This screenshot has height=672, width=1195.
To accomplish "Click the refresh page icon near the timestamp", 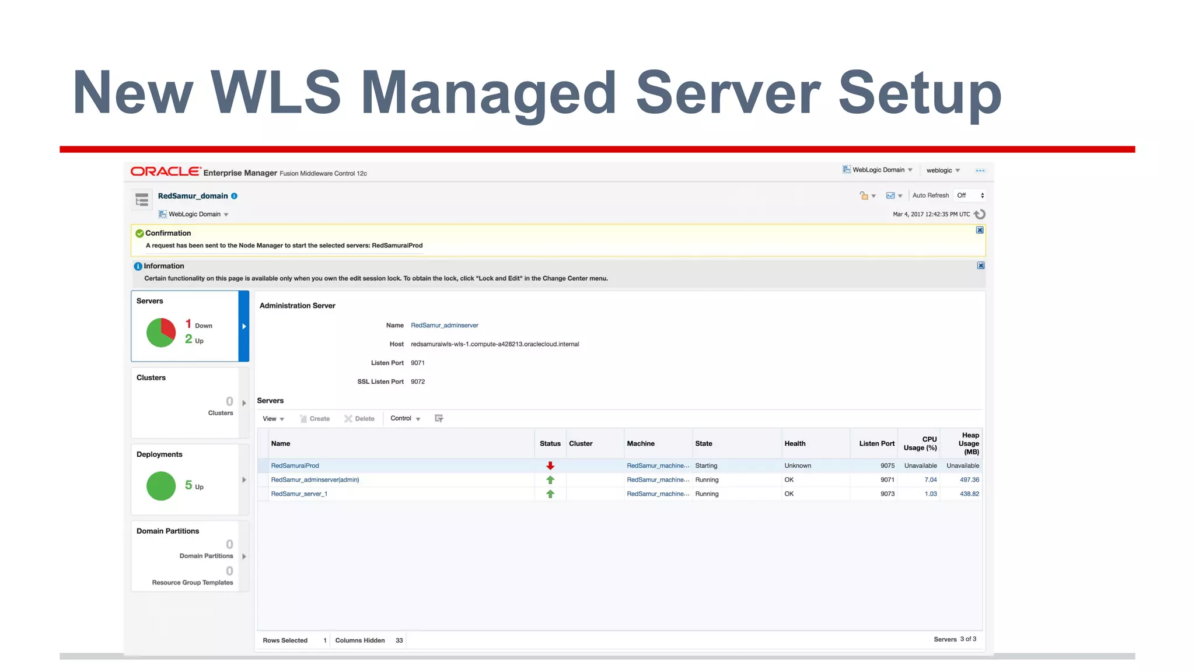I will [980, 214].
